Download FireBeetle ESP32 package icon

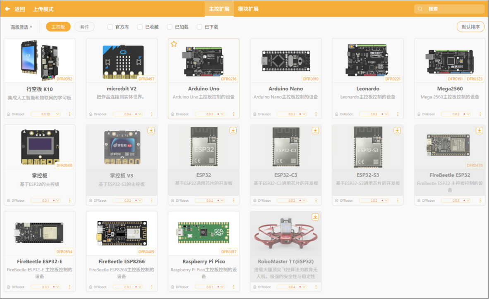(x=479, y=130)
